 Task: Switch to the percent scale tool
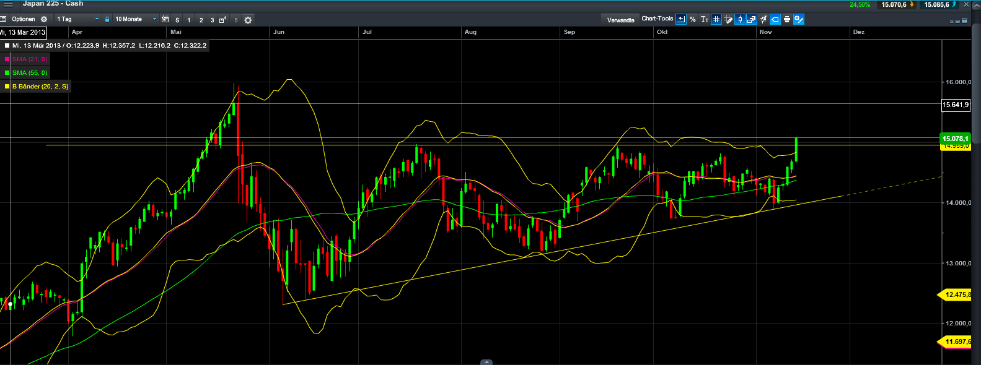[x=693, y=19]
